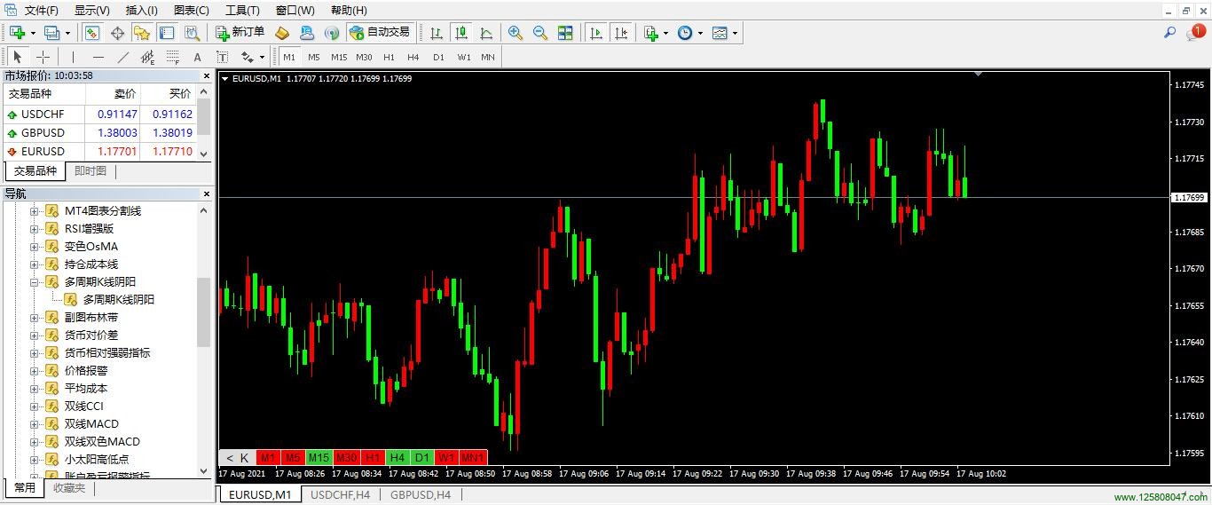Viewport: 1212px width, 505px height.
Task: Switch chart to candlestick mode
Action: [461, 33]
